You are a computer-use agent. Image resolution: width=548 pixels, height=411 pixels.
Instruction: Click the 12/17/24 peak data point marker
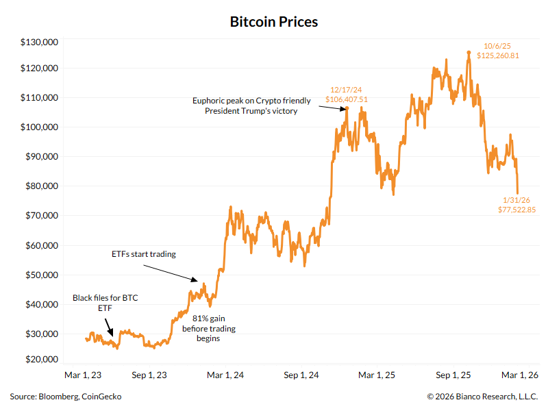347,108
